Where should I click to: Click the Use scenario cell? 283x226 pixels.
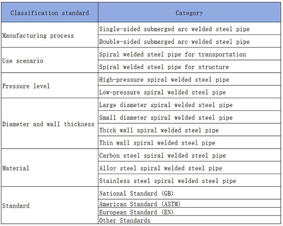[50, 60]
